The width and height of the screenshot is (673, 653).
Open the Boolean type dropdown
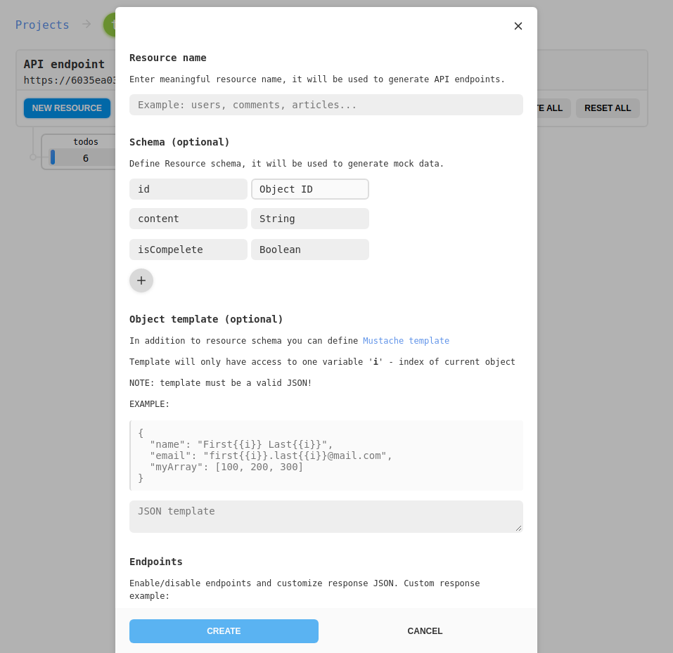pos(310,250)
